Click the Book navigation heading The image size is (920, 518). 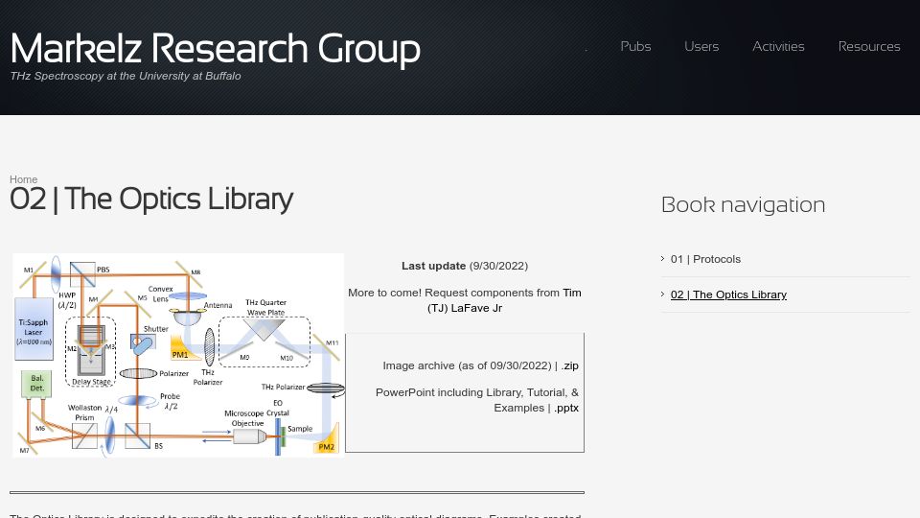coord(743,205)
